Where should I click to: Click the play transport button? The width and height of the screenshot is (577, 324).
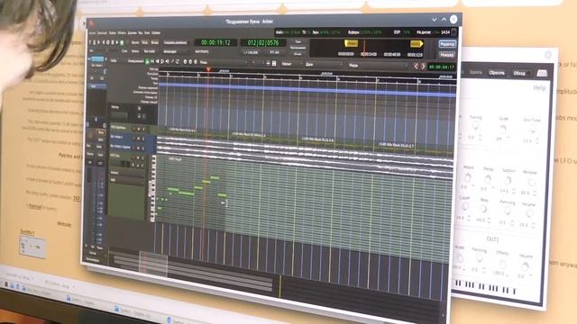117,42
